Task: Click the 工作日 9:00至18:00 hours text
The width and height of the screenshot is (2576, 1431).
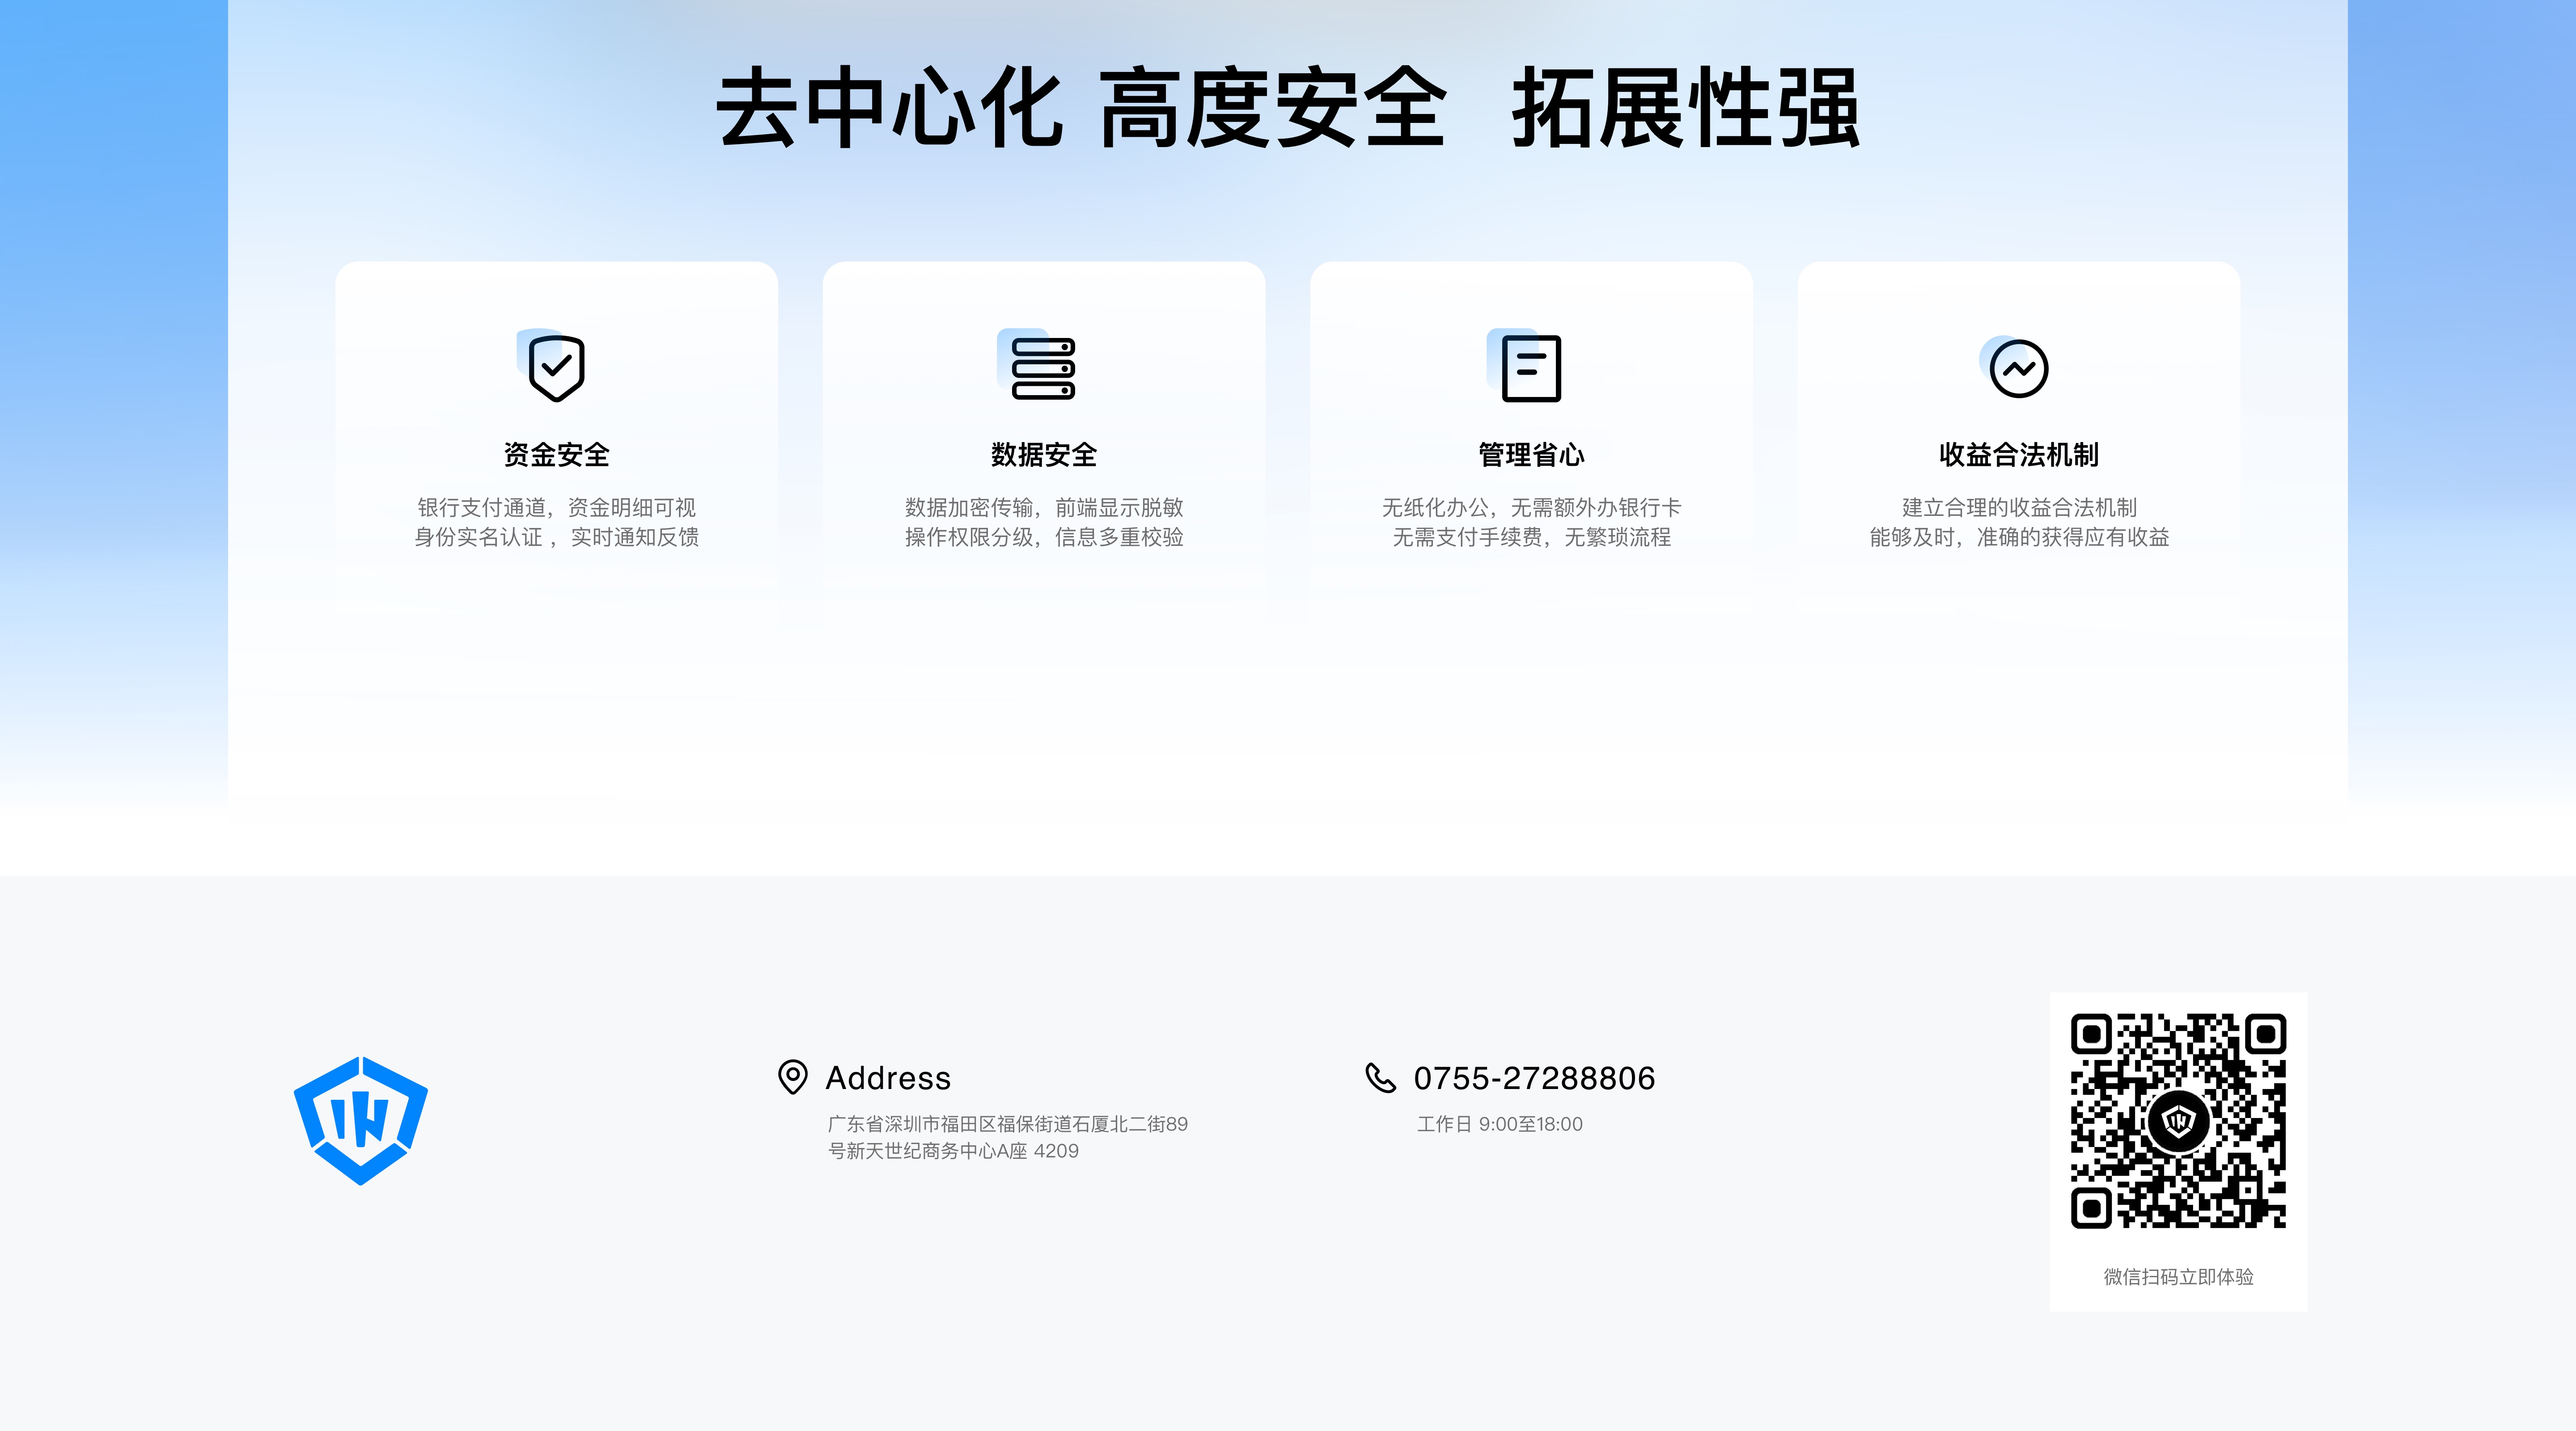Action: [1499, 1124]
